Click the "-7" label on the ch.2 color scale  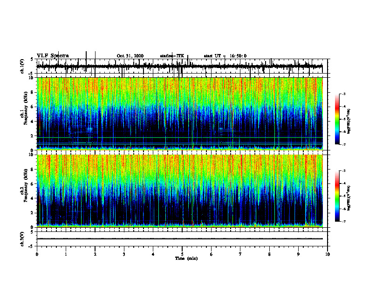coord(344,222)
